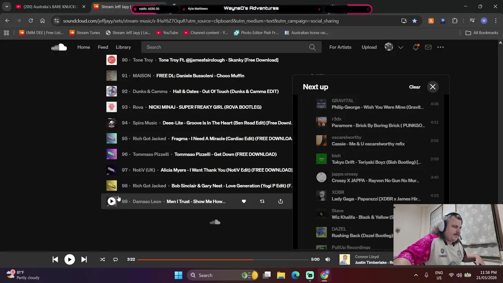Click the browser address bar URL
The image size is (503, 283).
[201, 21]
